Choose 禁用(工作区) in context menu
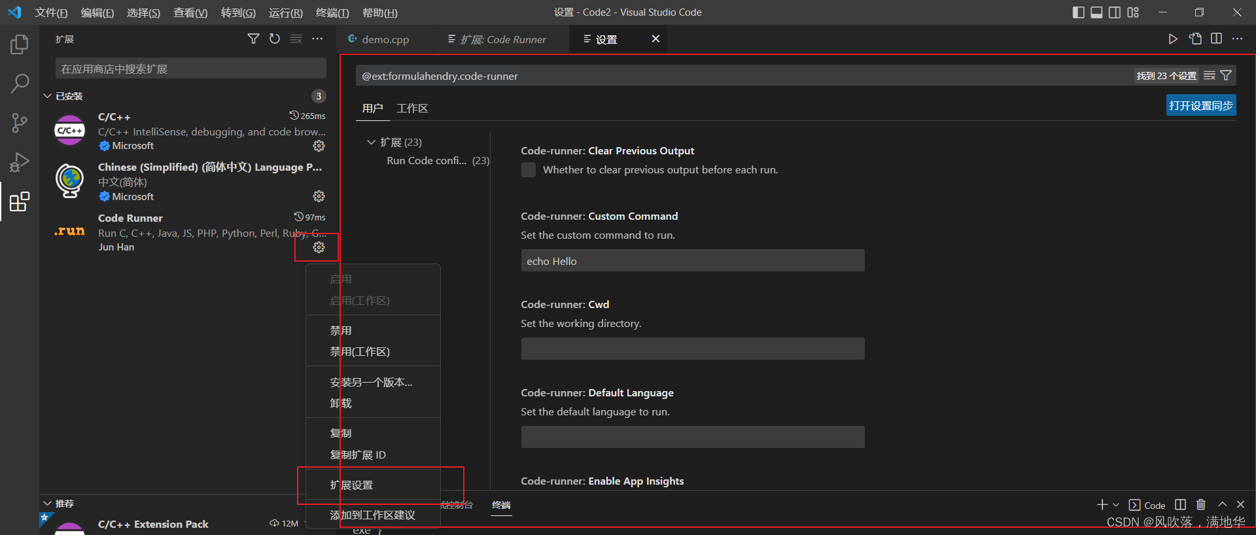The height and width of the screenshot is (535, 1256). (x=373, y=352)
